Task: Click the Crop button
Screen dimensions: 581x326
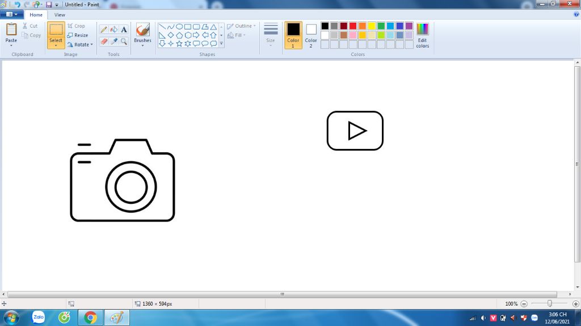Action: point(77,26)
